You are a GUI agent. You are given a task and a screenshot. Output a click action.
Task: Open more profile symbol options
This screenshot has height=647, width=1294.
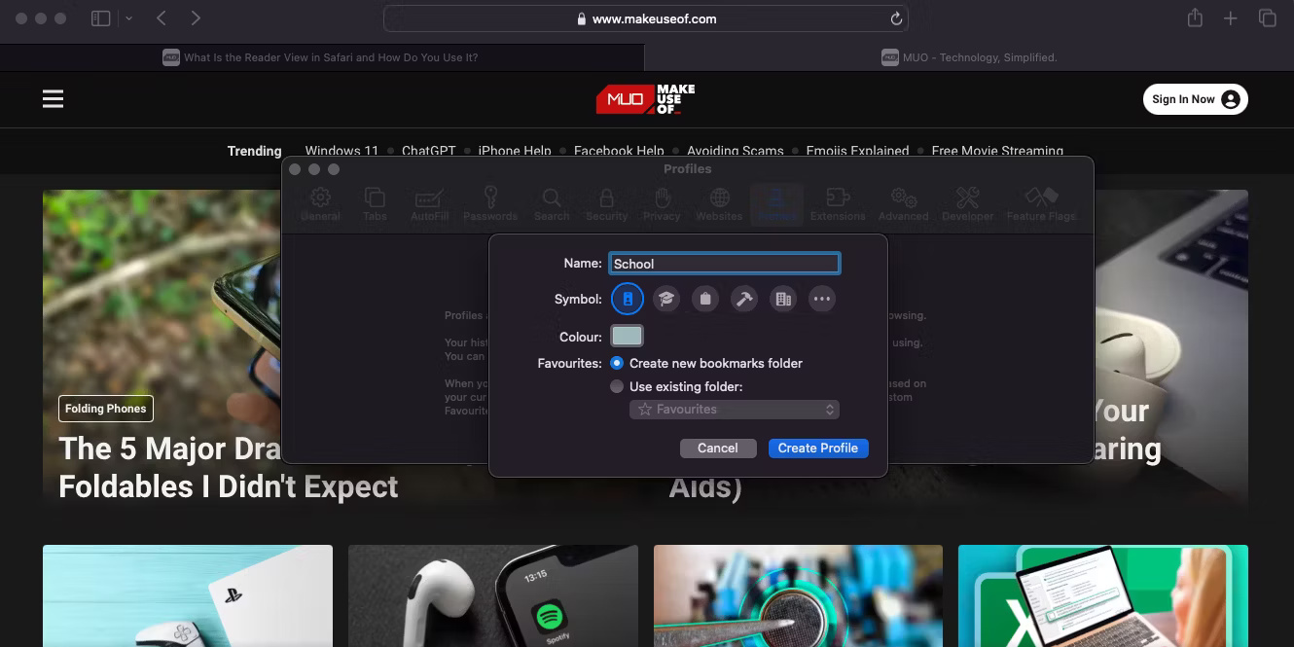[822, 299]
